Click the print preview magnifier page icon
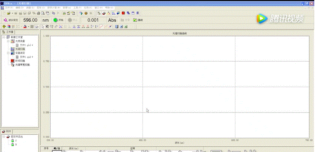This screenshot has width=315, height=152. tap(43, 13)
